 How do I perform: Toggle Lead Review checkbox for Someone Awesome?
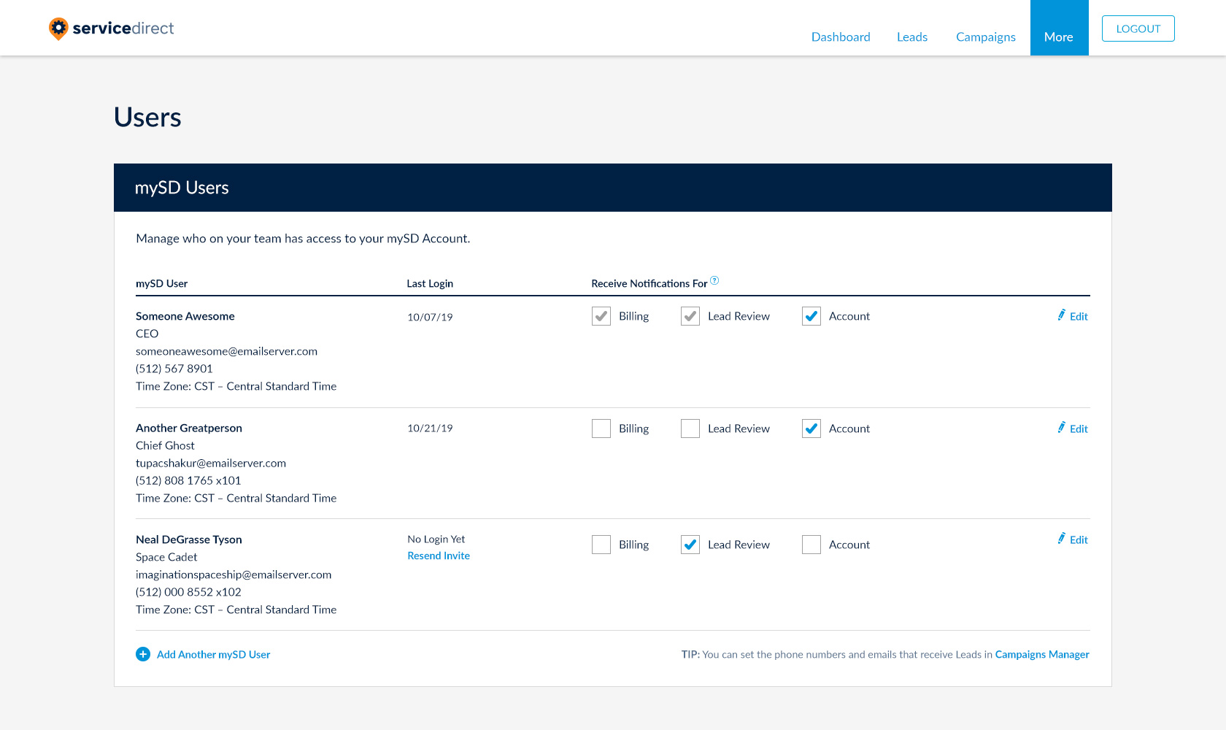click(x=690, y=316)
